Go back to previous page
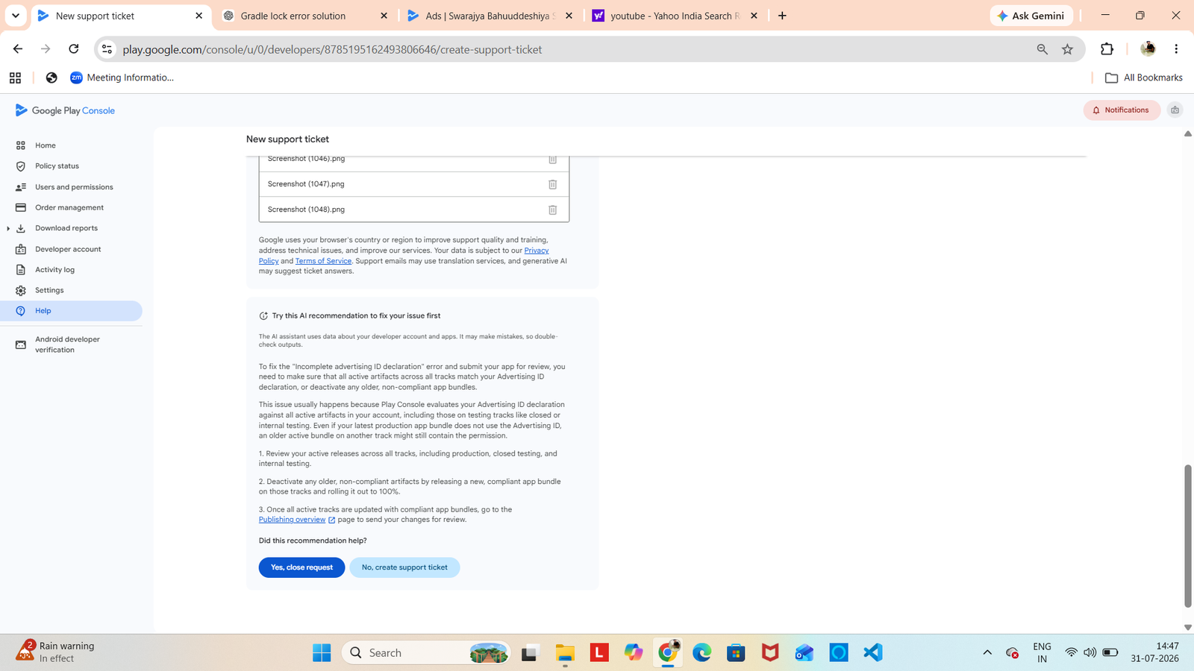The height and width of the screenshot is (671, 1194). pyautogui.click(x=18, y=49)
